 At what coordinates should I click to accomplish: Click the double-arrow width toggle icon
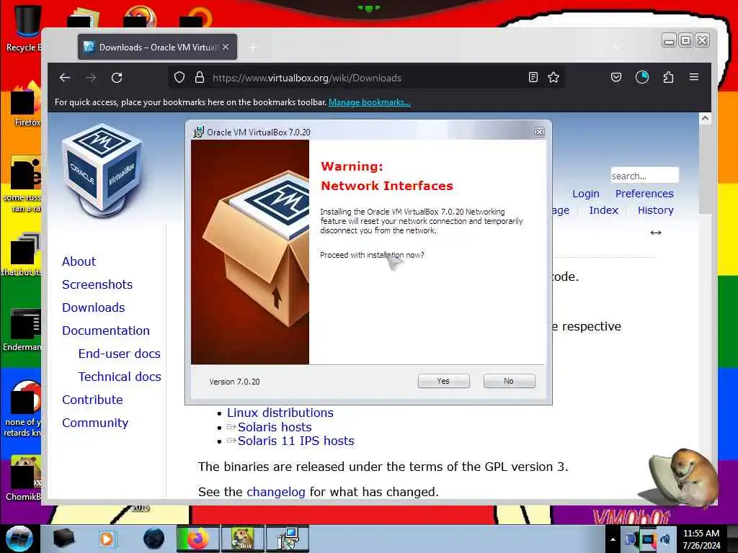656,233
